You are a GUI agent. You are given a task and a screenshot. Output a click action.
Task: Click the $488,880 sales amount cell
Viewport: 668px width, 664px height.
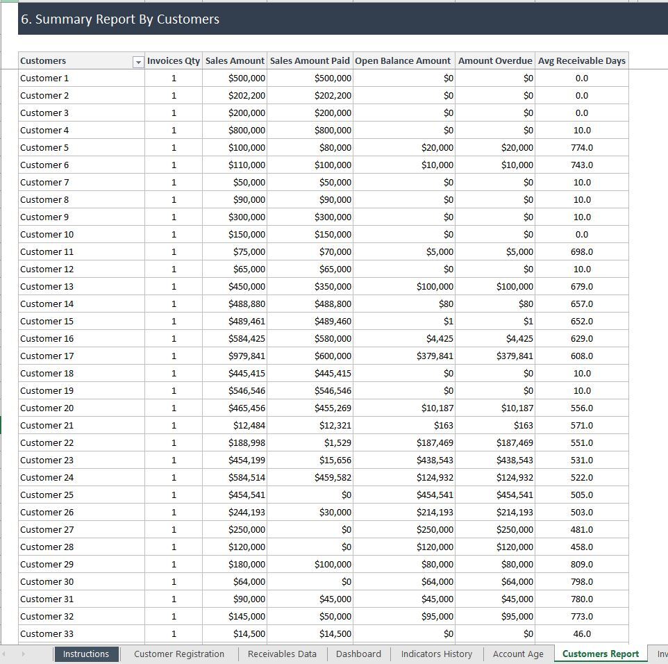(235, 304)
